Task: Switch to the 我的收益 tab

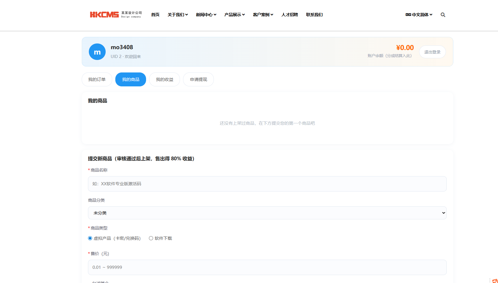Action: (165, 80)
